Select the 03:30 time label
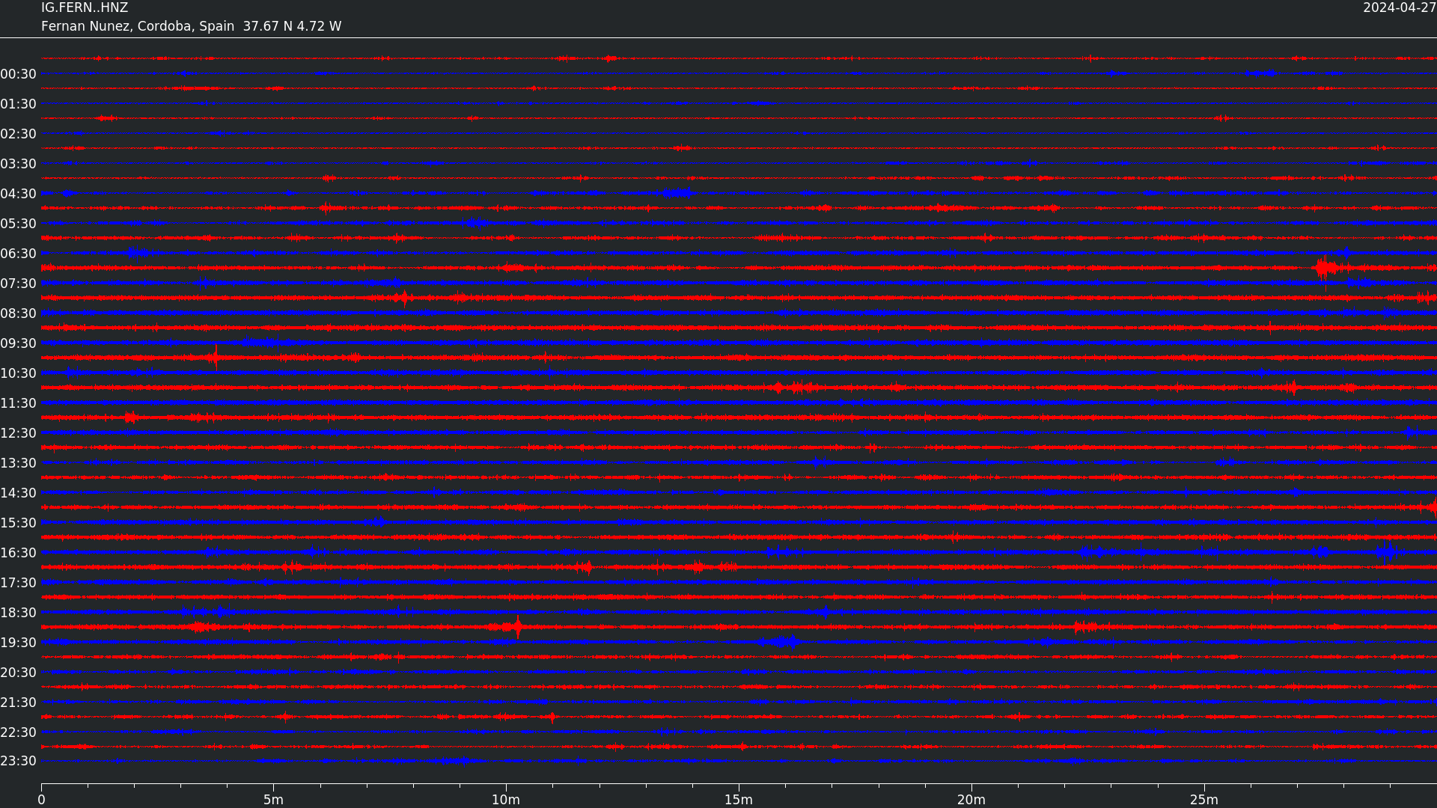 19,164
